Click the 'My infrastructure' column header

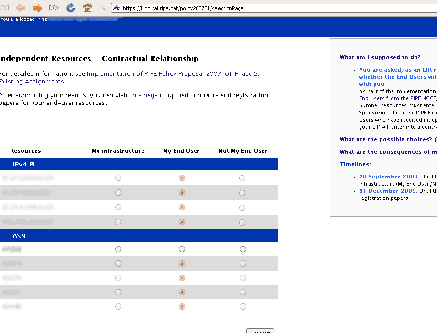118,151
